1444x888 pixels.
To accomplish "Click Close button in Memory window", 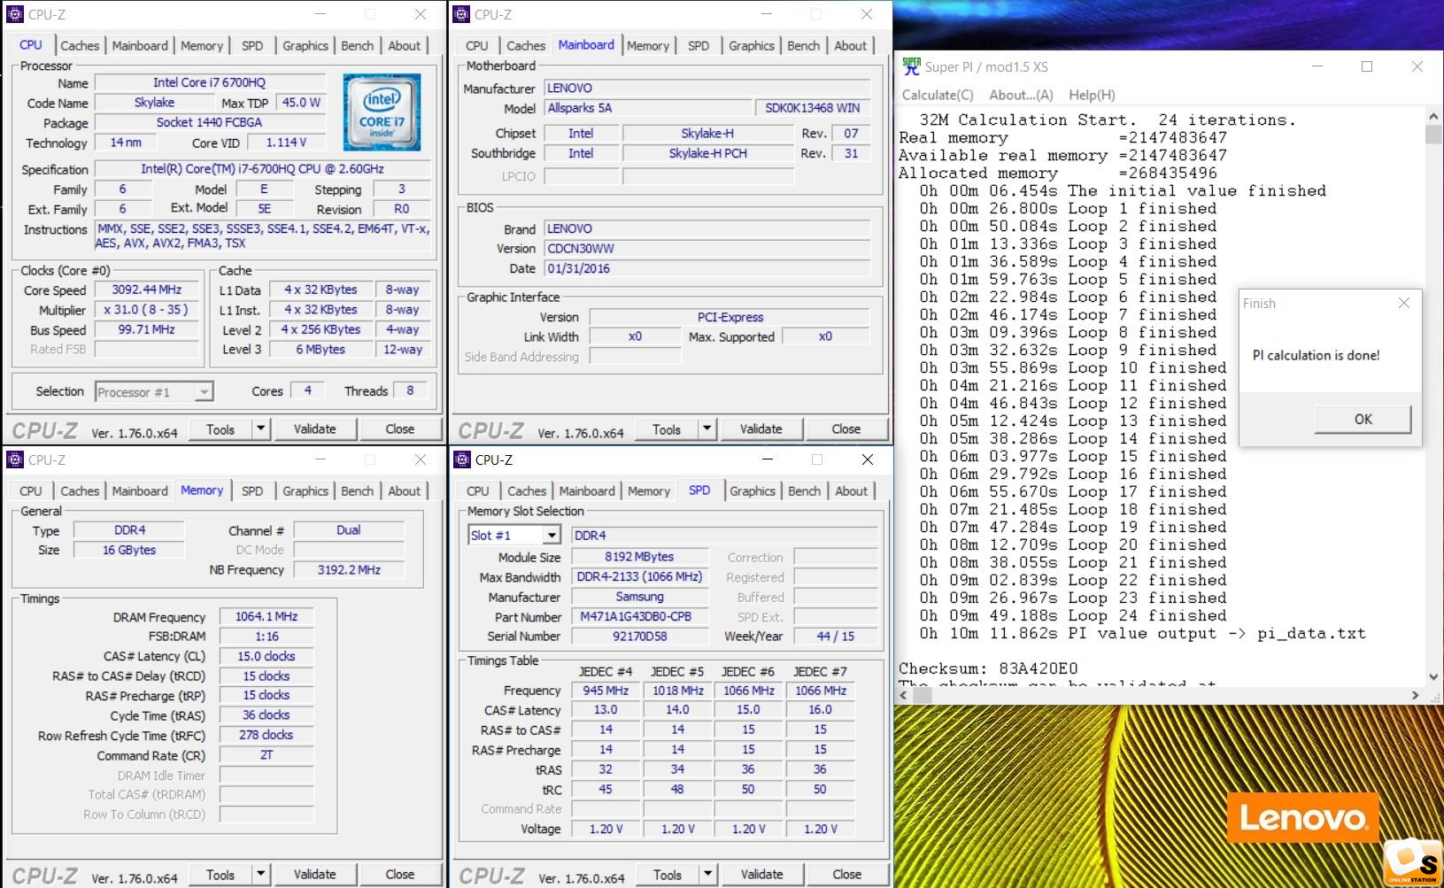I will [400, 874].
